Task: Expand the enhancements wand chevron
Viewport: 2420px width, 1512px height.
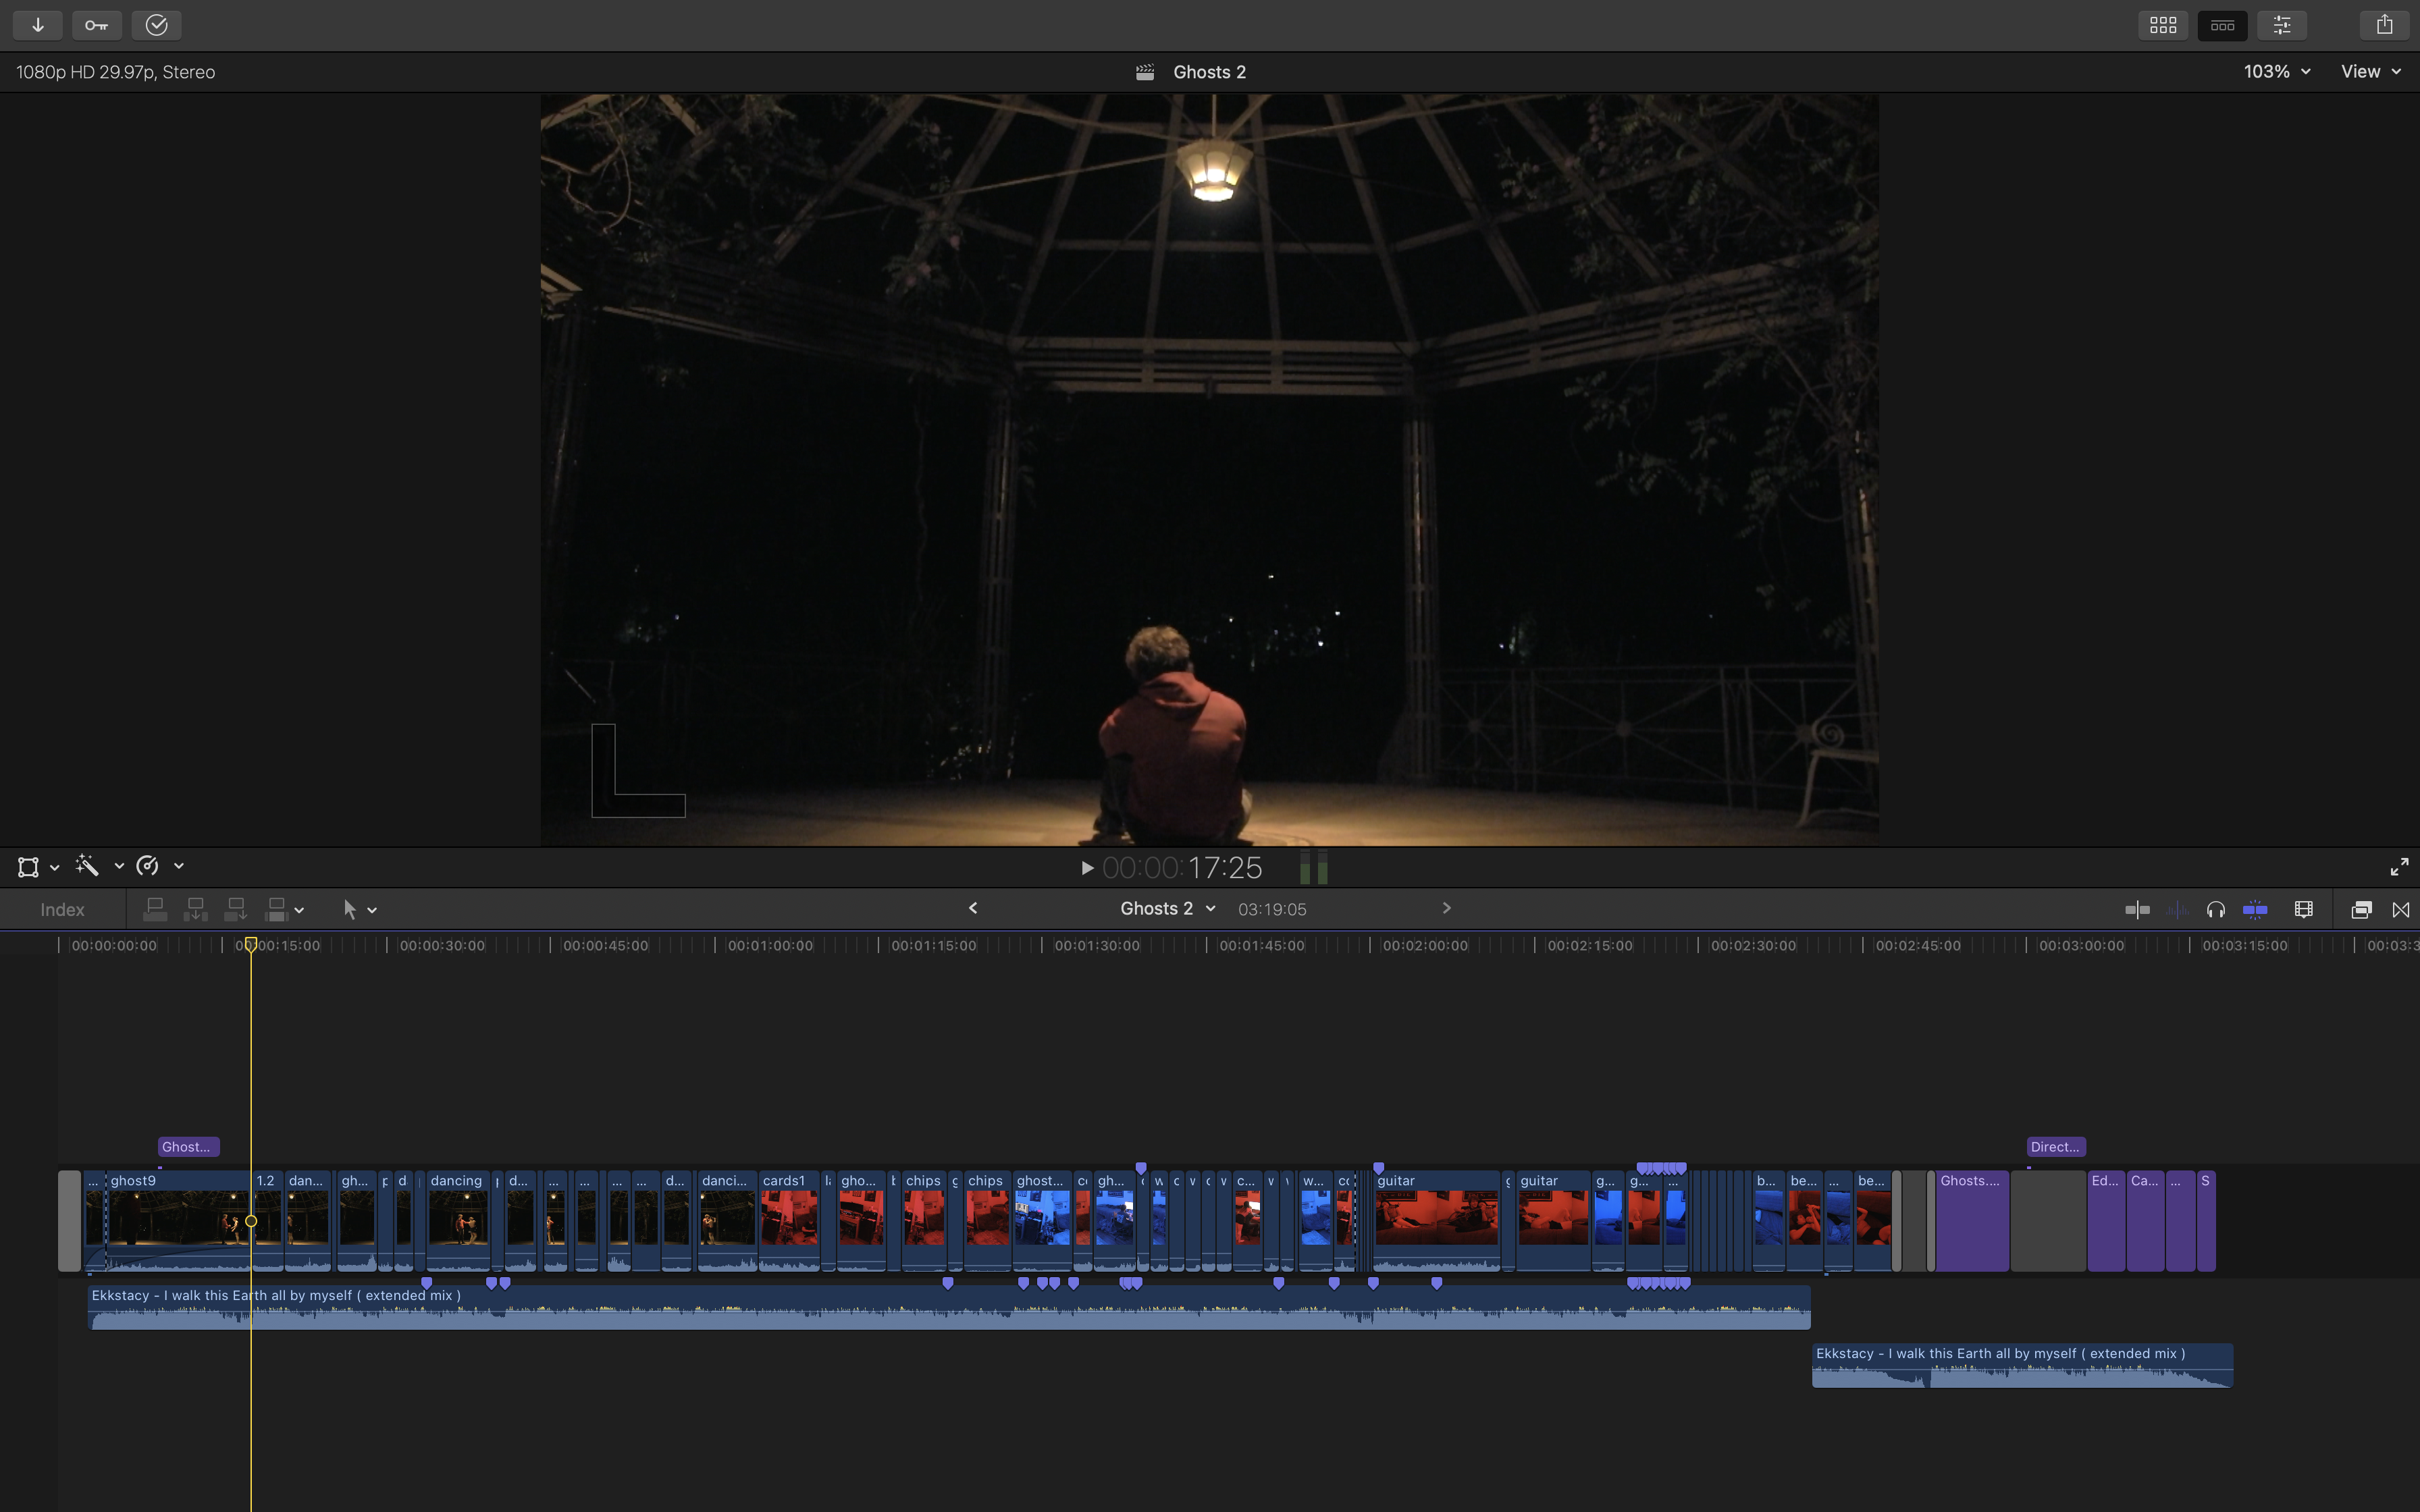Action: (119, 866)
